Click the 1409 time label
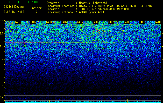The image size is (163, 103). tap(142, 22)
